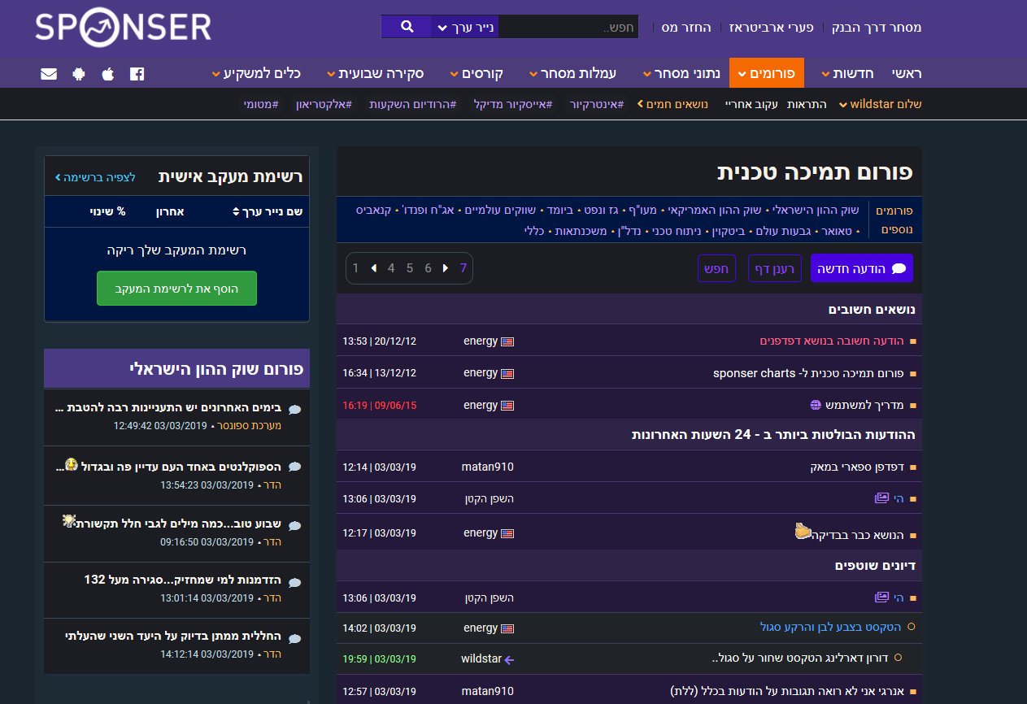Open מסחר דרך הבנק top link
This screenshot has width=1027, height=704.
coord(877,28)
